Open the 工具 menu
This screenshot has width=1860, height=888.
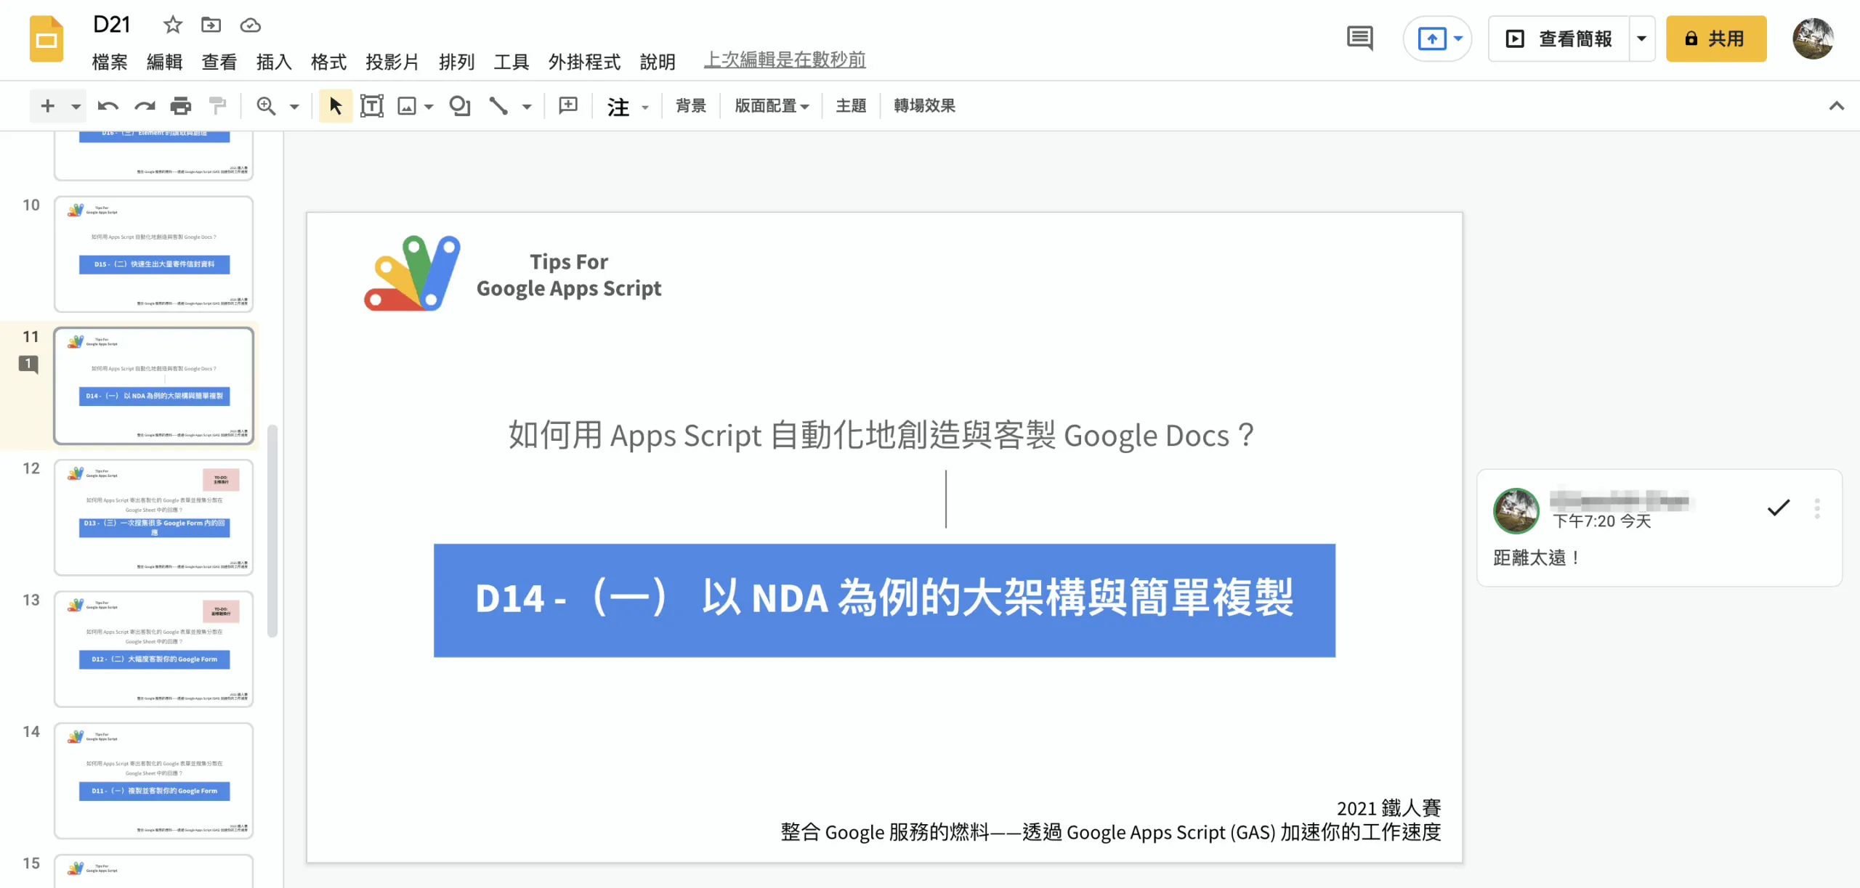[511, 62]
